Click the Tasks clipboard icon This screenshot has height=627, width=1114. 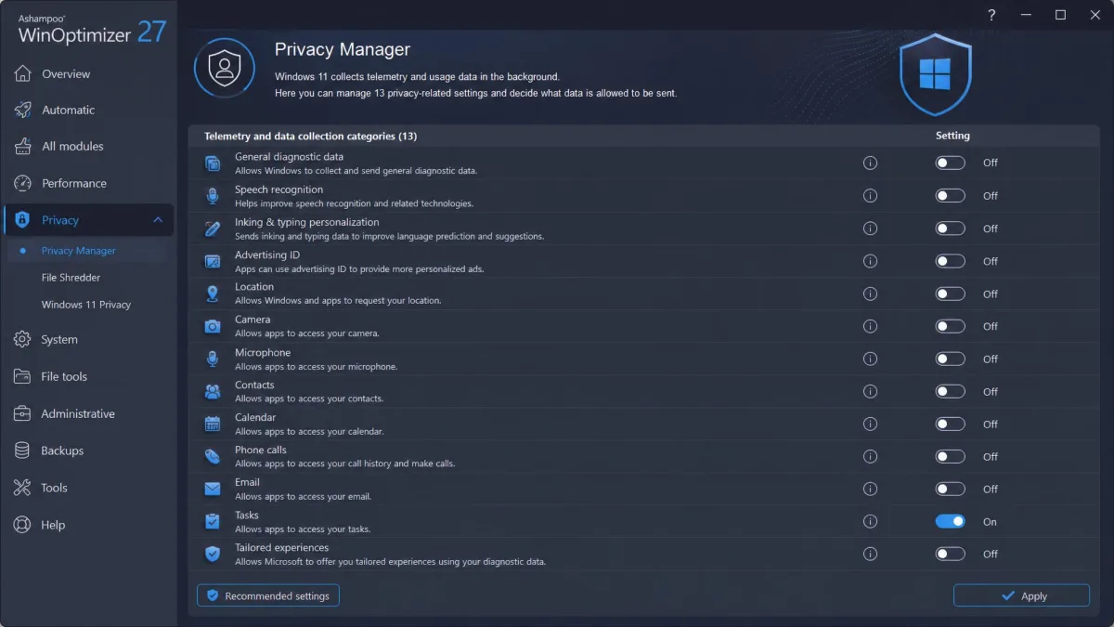pos(213,521)
